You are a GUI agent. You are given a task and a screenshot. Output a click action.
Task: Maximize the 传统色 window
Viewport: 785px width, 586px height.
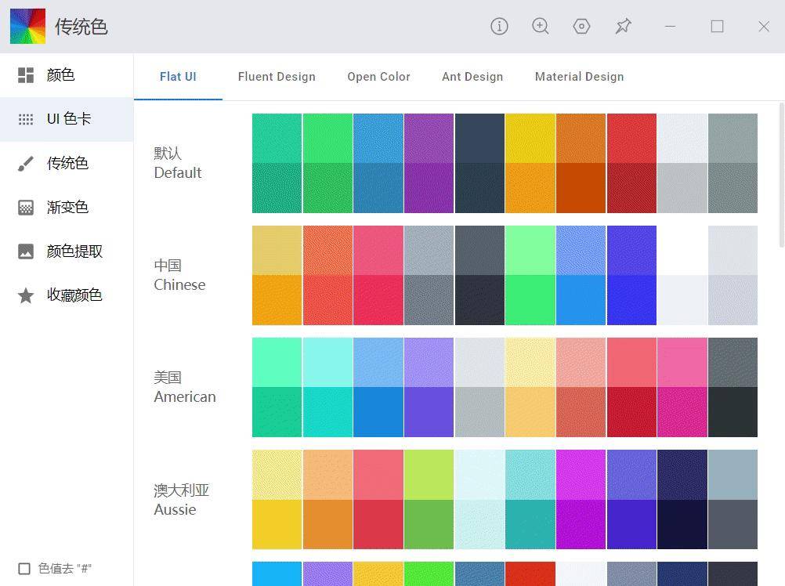[x=717, y=26]
